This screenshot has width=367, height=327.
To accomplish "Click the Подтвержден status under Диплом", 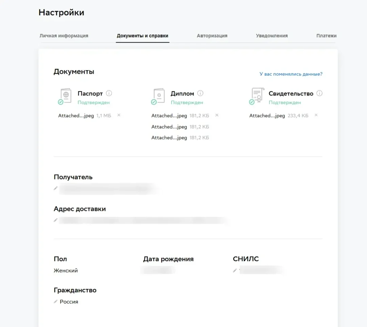I will (187, 103).
